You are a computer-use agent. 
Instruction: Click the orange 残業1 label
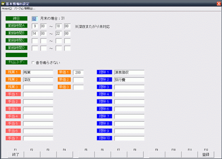point(13,72)
